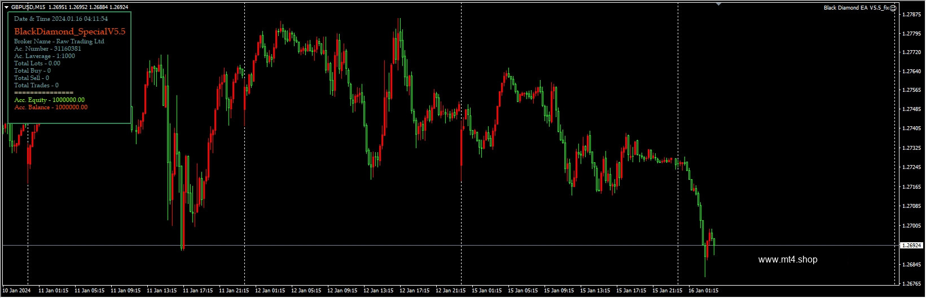Click the Date & Time 2024.01.16 line

[61, 19]
